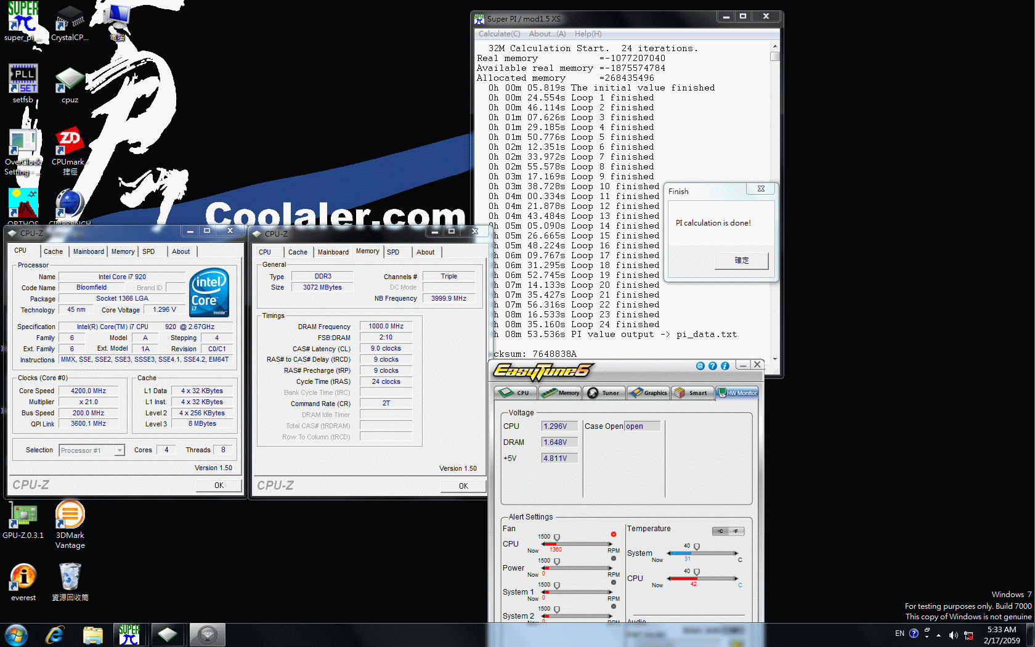Select the EasyTune6 CPU tab
1035x647 pixels.
point(516,393)
